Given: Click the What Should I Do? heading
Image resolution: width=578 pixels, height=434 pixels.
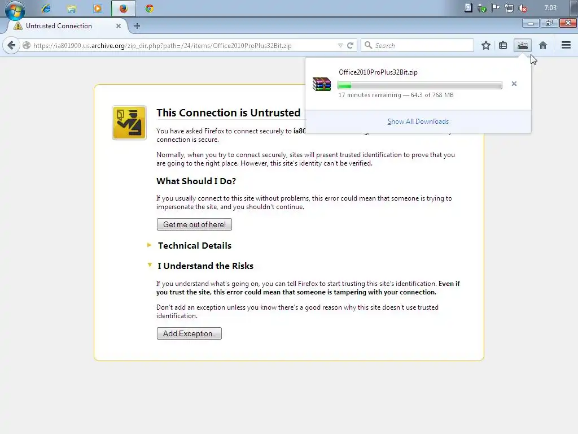Looking at the screenshot, I should pos(196,181).
